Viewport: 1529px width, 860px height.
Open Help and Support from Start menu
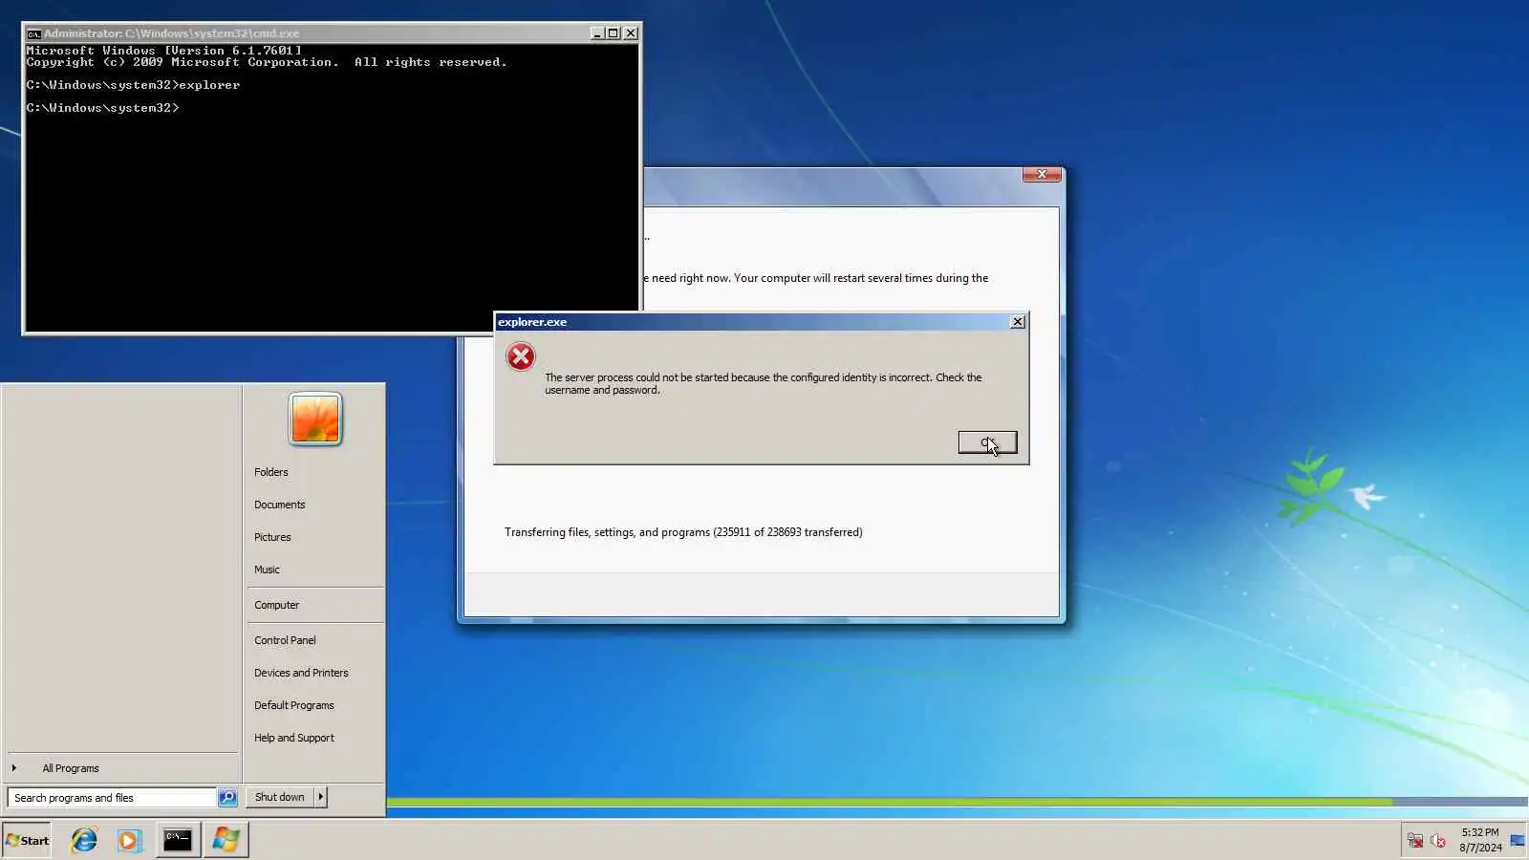[x=294, y=738]
